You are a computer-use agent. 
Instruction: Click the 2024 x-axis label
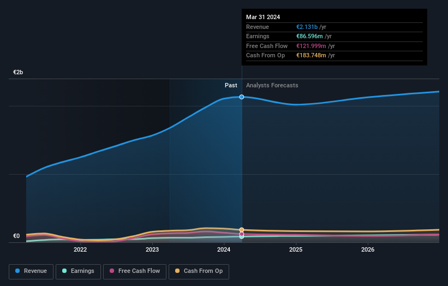224,249
